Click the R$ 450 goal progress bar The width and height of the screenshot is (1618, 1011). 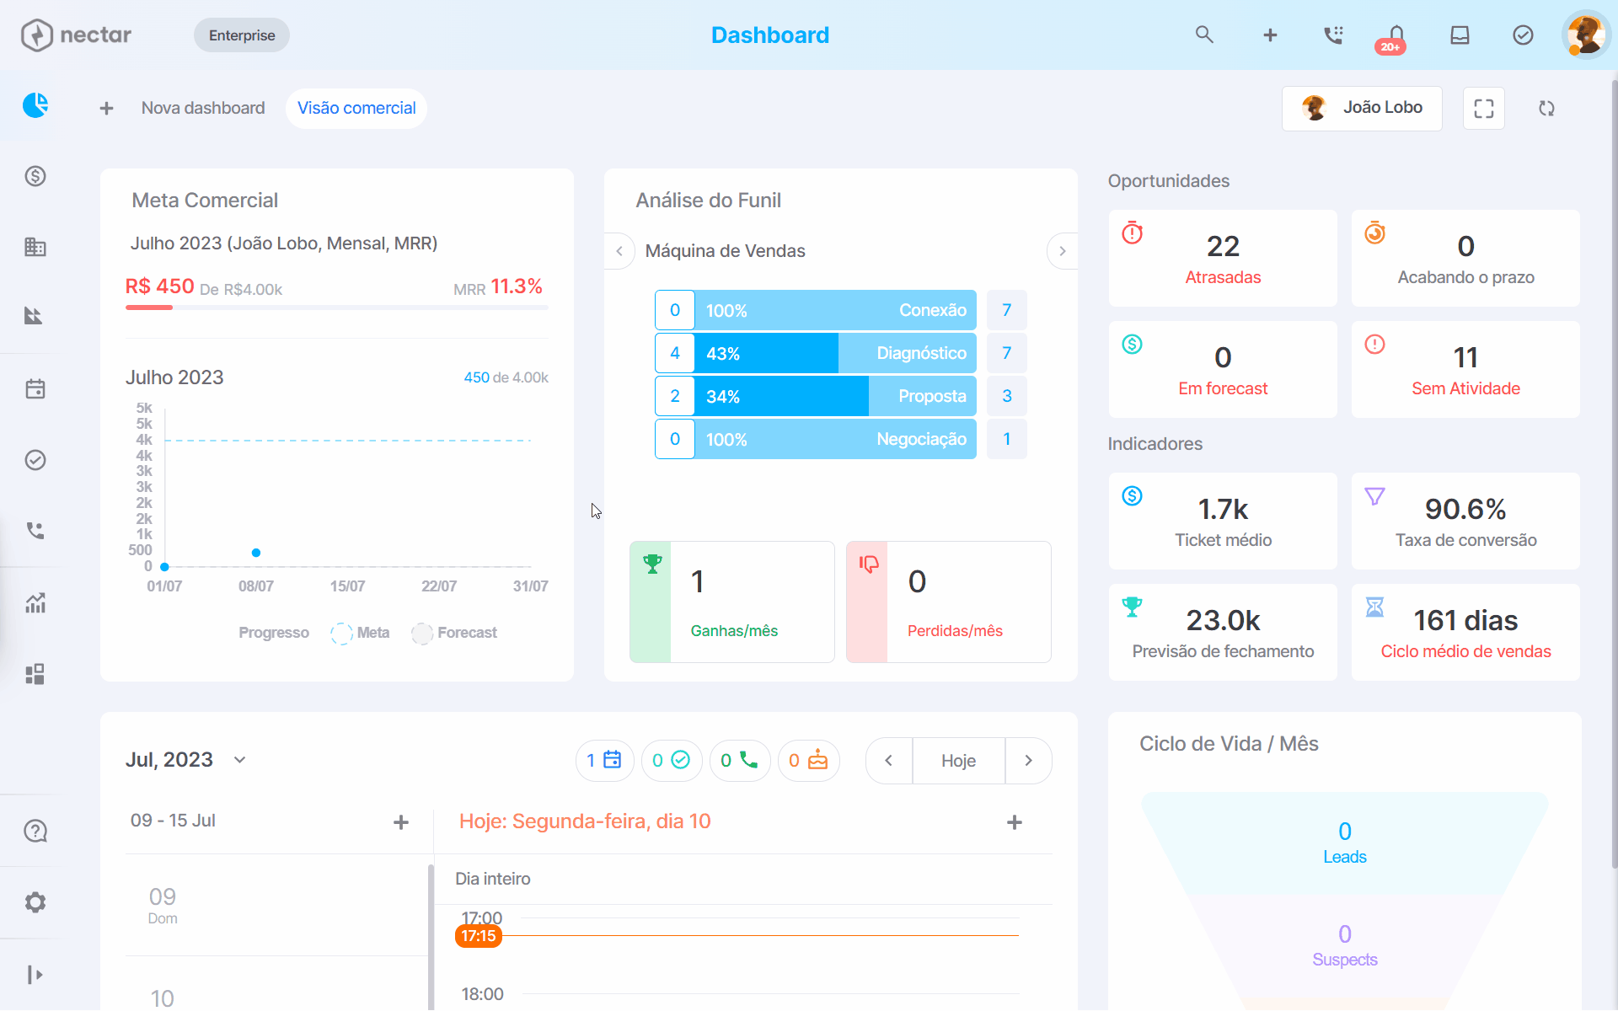click(x=337, y=308)
